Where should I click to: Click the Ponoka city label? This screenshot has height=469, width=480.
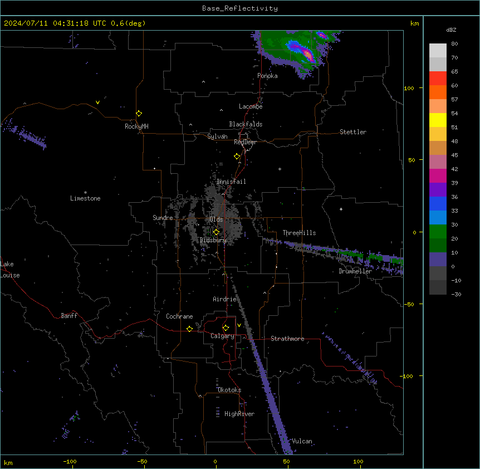point(267,76)
